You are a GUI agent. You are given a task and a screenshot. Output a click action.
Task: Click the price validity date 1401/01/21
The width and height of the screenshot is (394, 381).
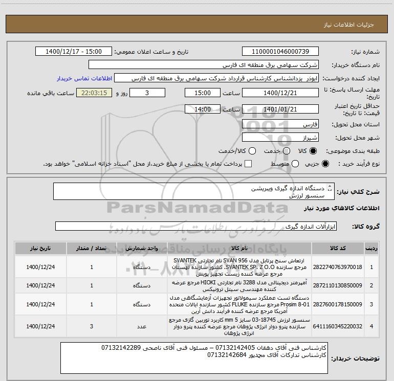(x=280, y=109)
